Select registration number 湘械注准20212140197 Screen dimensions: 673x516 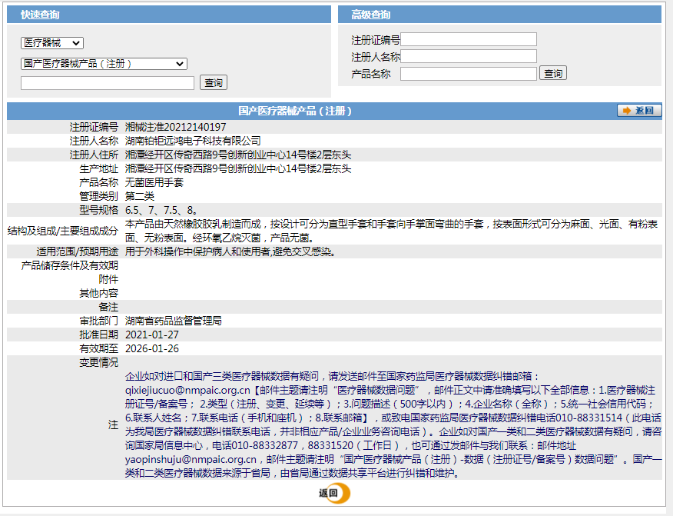(175, 127)
